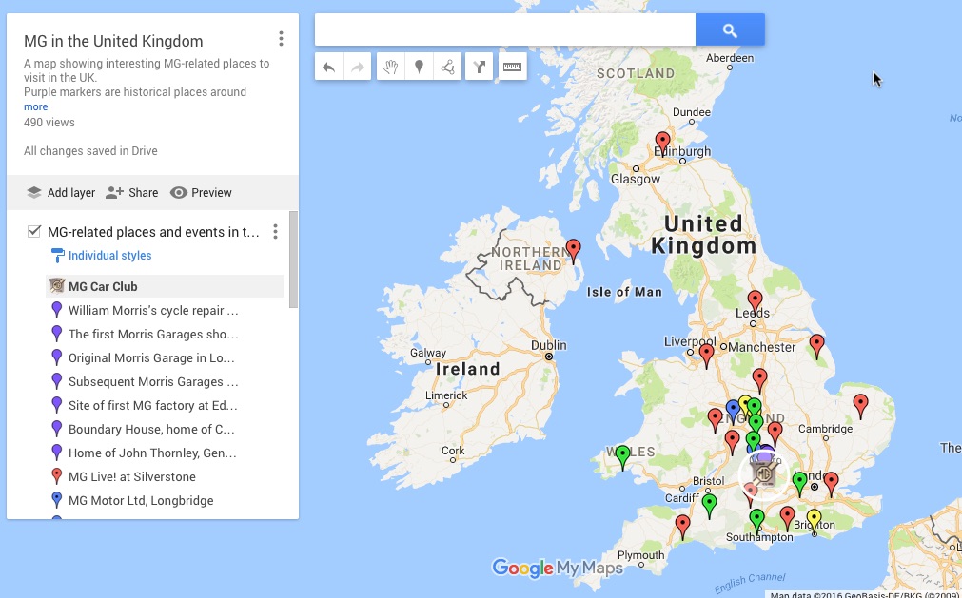
Task: Click the paint roller style icon
Action: [57, 255]
